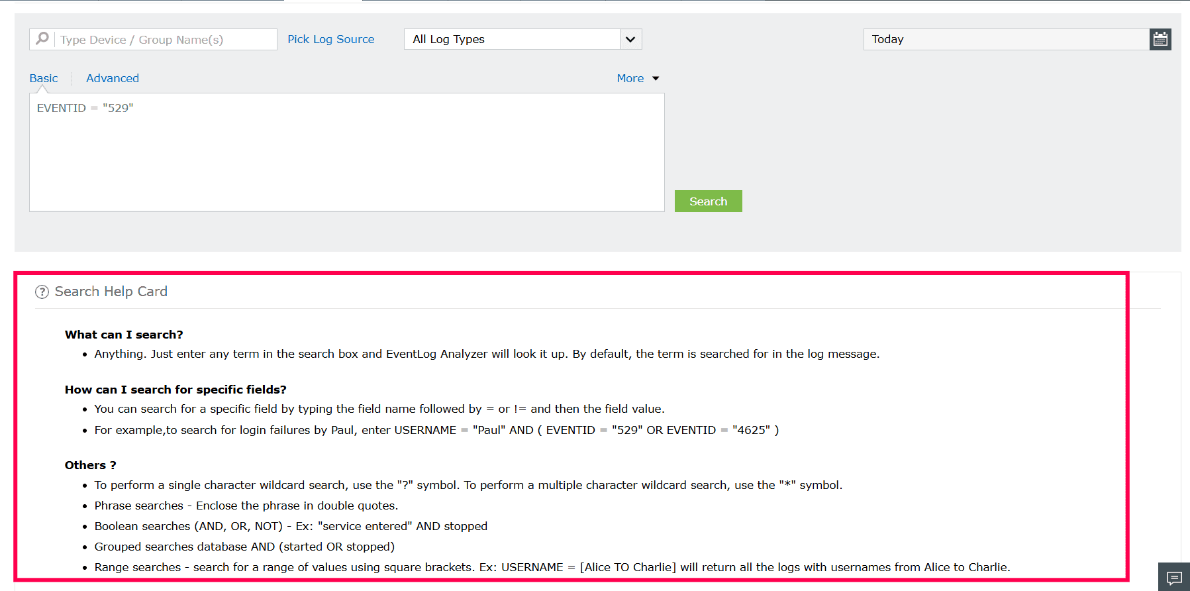1190x591 pixels.
Task: Click the magnifier icon in device field
Action: tap(42, 39)
